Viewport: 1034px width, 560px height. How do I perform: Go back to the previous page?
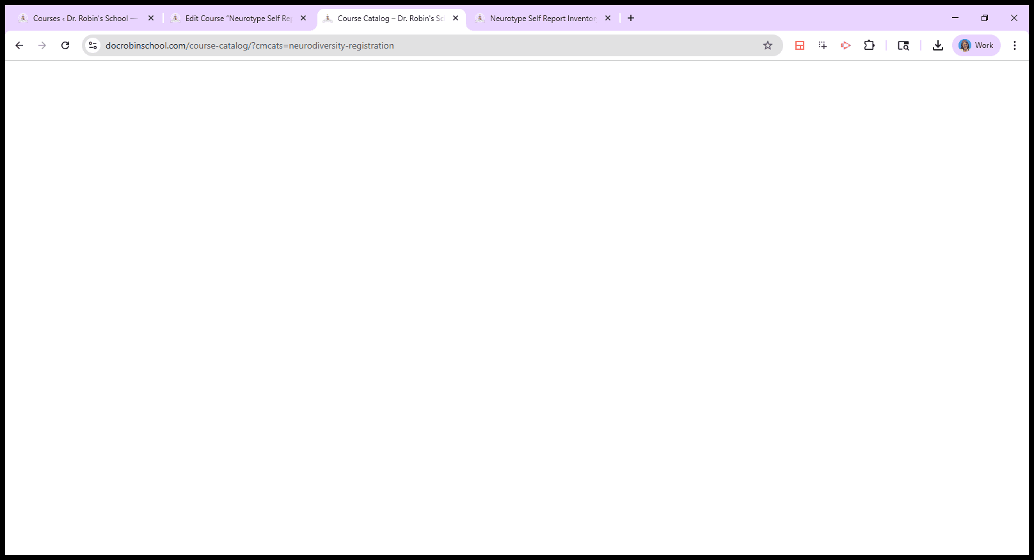tap(19, 45)
